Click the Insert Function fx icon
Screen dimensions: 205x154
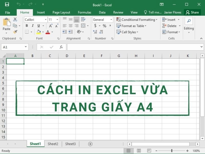coord(61,47)
